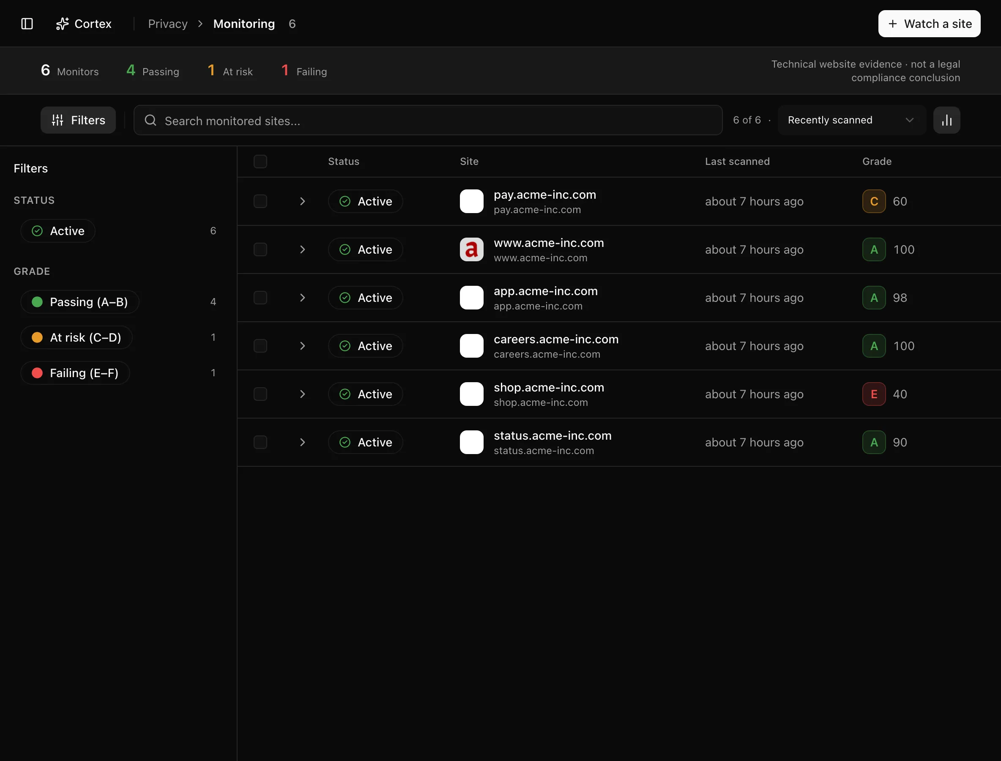Sort by the Last scanned column header
This screenshot has width=1001, height=761.
pos(737,161)
